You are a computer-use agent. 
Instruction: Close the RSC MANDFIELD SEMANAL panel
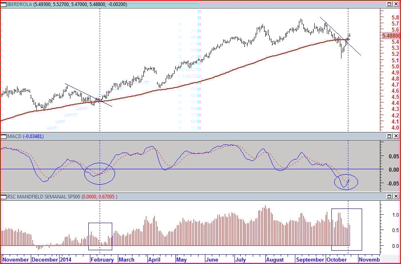[396, 196]
